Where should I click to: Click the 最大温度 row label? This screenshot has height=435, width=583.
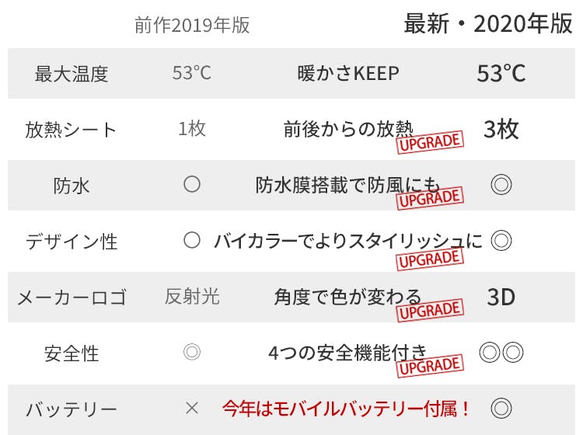tap(72, 74)
